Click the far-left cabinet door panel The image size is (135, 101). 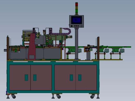click(x=20, y=77)
